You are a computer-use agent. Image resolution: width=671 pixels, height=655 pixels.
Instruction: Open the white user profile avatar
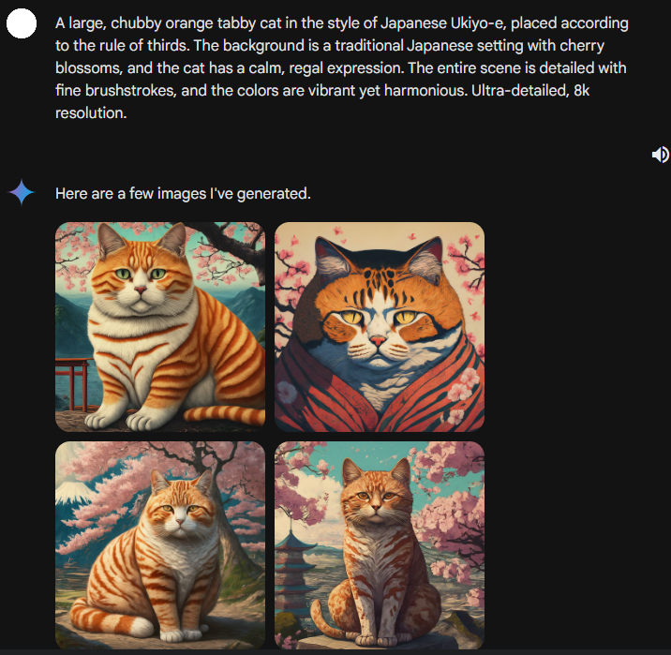(21, 23)
